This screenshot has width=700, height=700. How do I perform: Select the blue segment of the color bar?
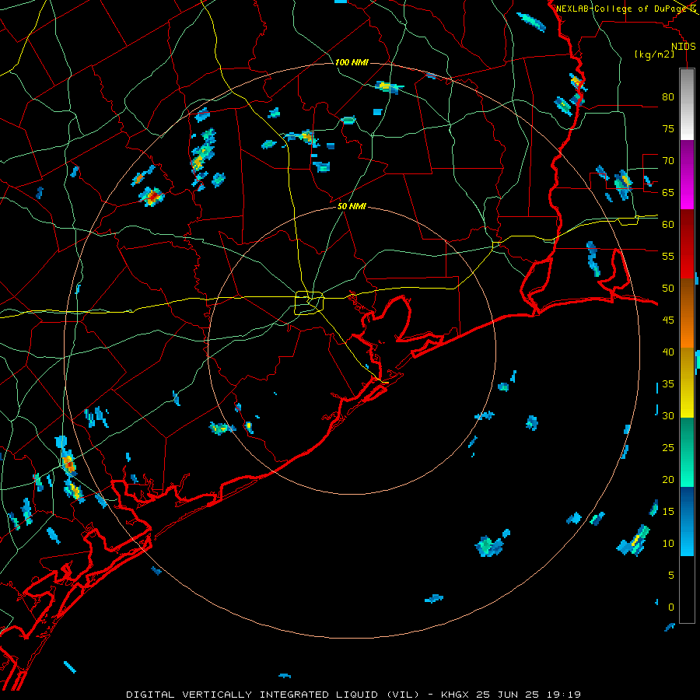687,521
